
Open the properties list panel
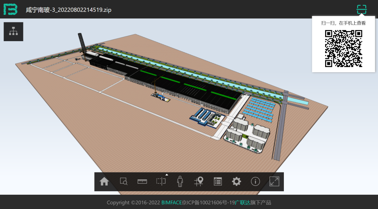click(x=217, y=181)
